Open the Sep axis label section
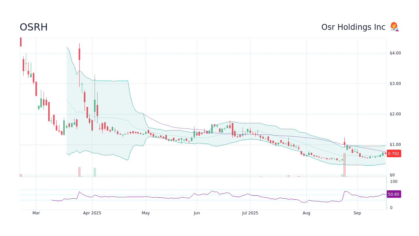419x236 pixels. 357,213
